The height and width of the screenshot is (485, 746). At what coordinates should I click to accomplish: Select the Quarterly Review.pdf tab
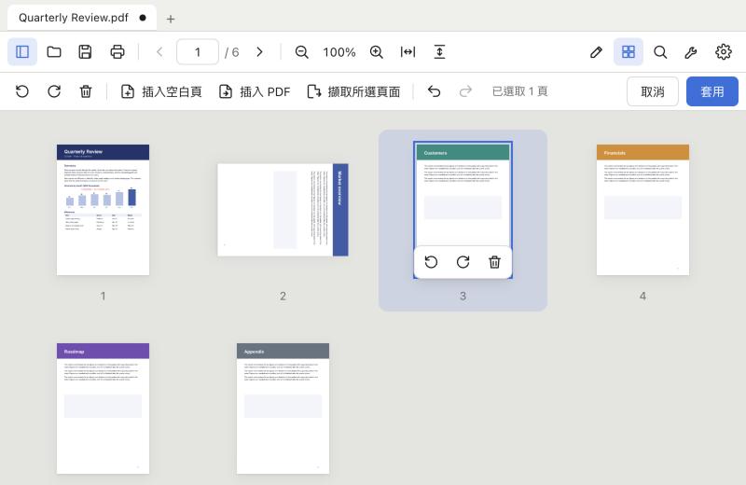[x=82, y=18]
